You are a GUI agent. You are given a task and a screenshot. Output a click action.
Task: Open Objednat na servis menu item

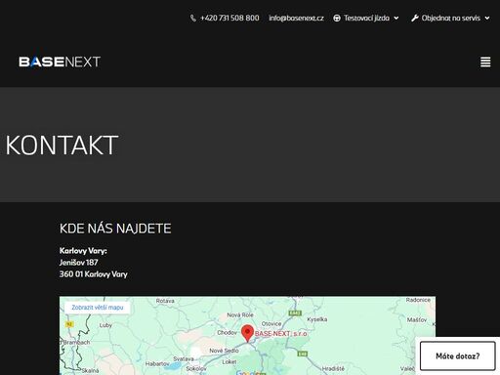click(451, 18)
